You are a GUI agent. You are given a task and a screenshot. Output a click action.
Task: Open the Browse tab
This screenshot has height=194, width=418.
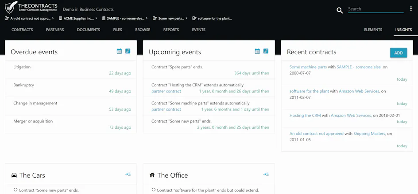coord(143,30)
